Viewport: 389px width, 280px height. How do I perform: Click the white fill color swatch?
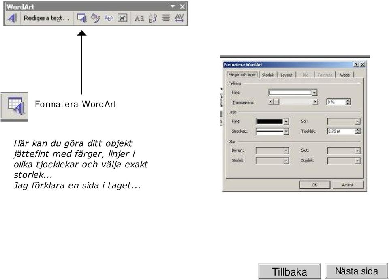point(290,92)
